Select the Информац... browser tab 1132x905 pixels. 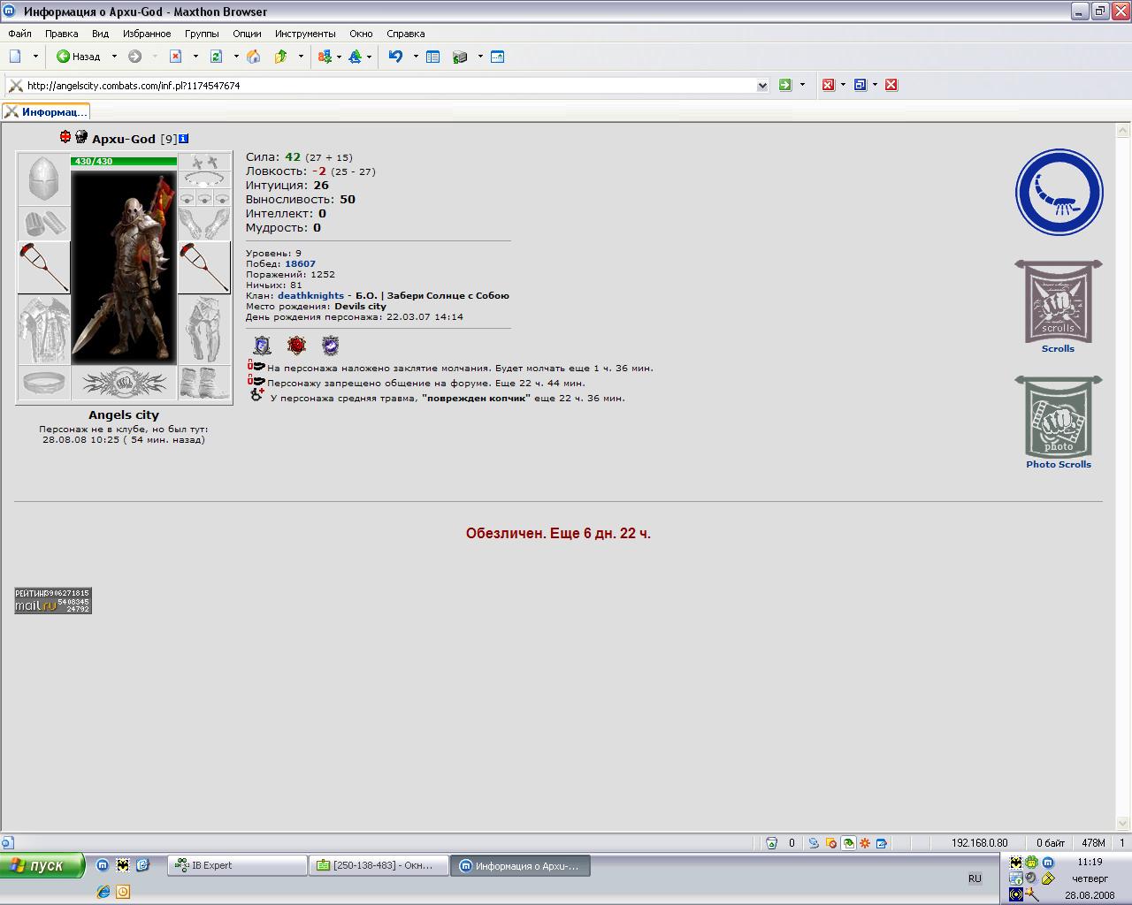[x=45, y=112]
